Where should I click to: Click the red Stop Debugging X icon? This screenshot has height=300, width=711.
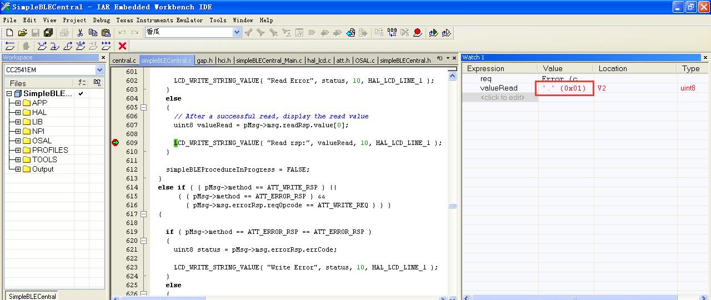[122, 46]
